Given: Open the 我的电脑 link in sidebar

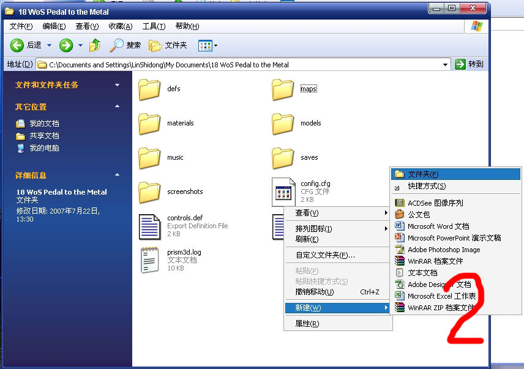Looking at the screenshot, I should pos(44,148).
